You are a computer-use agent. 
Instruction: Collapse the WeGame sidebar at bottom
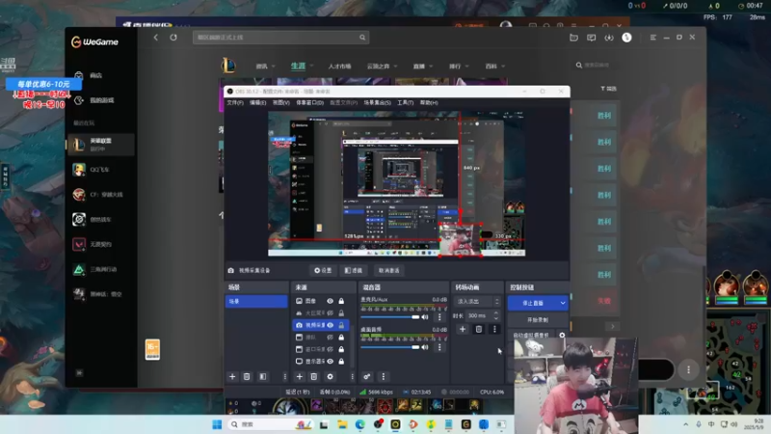79,373
